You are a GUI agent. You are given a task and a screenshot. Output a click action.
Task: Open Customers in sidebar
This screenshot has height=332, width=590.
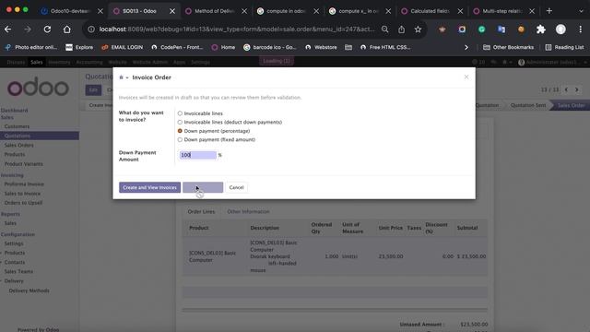pyautogui.click(x=17, y=126)
